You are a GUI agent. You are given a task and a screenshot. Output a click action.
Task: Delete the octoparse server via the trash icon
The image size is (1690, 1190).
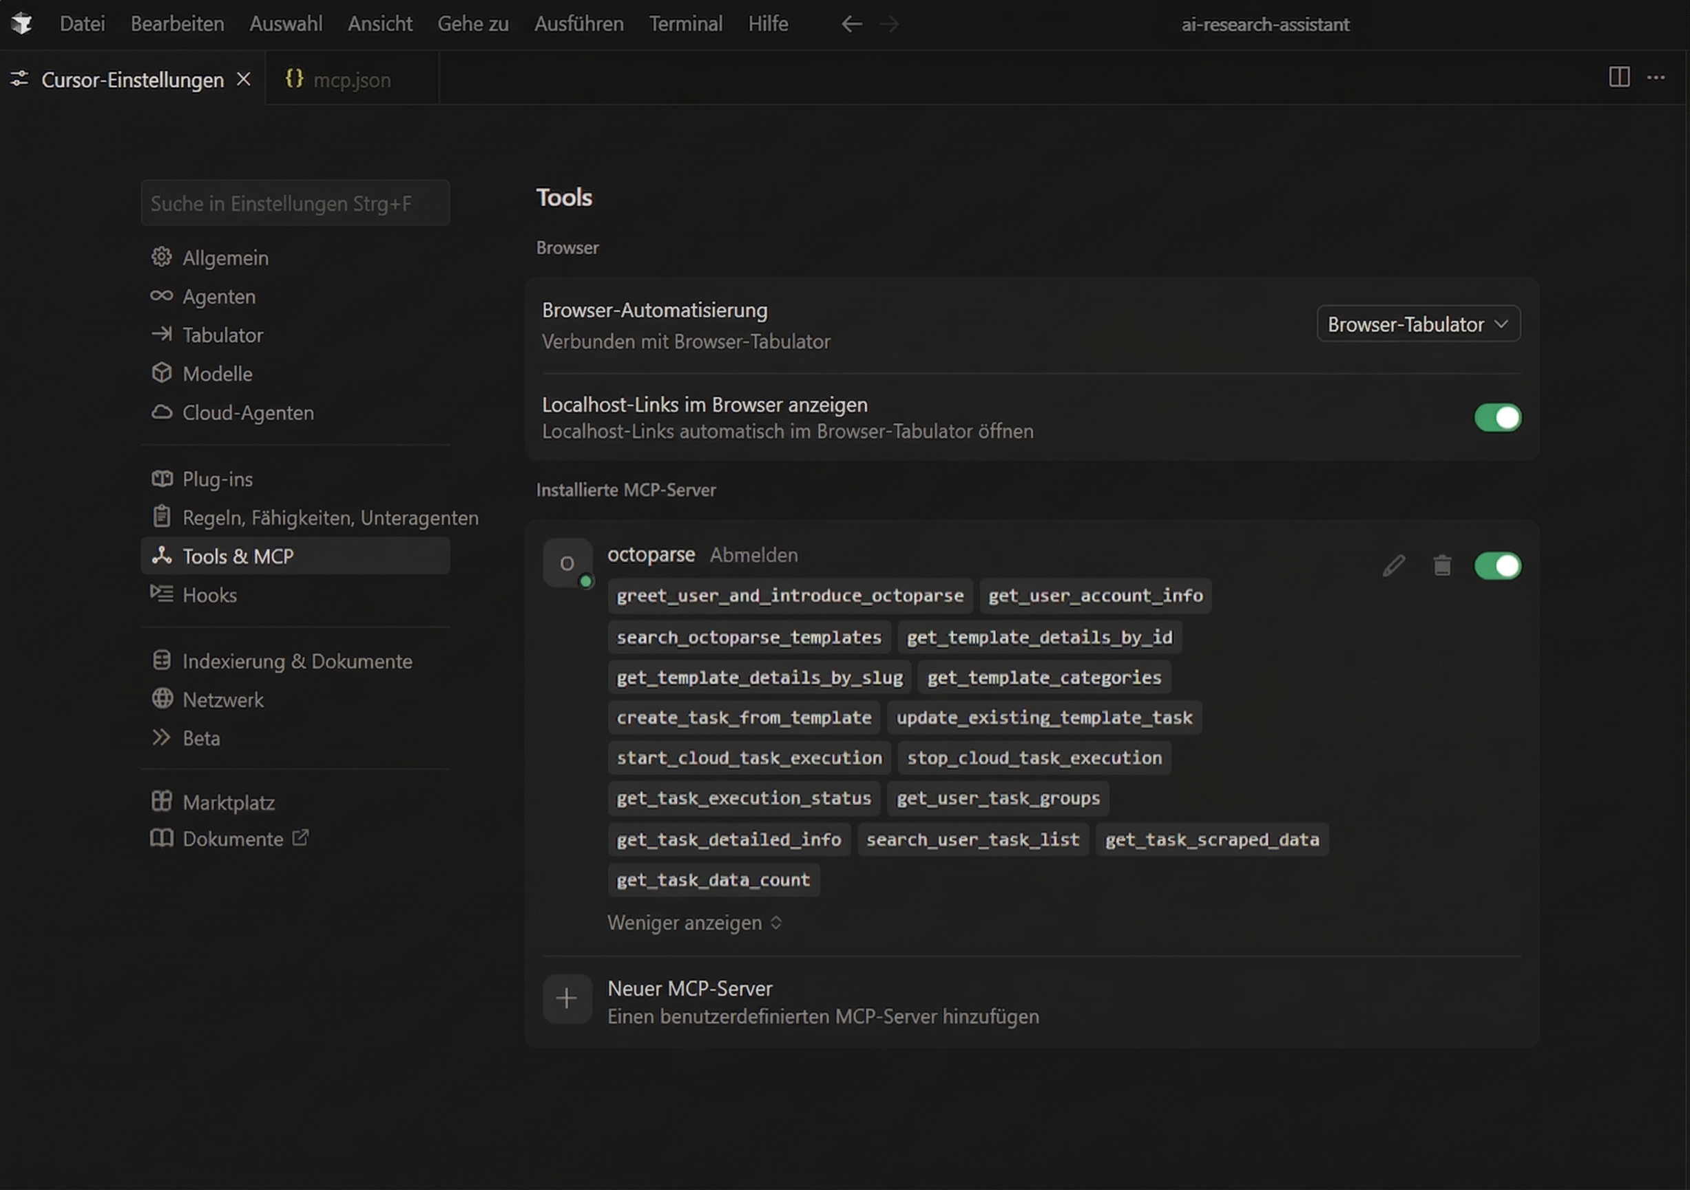coord(1442,565)
